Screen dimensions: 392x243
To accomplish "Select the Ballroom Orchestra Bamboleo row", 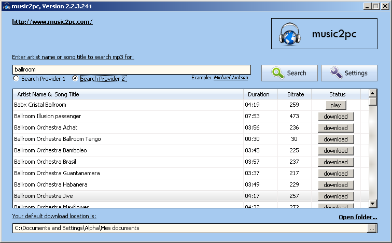I will (x=191, y=151).
